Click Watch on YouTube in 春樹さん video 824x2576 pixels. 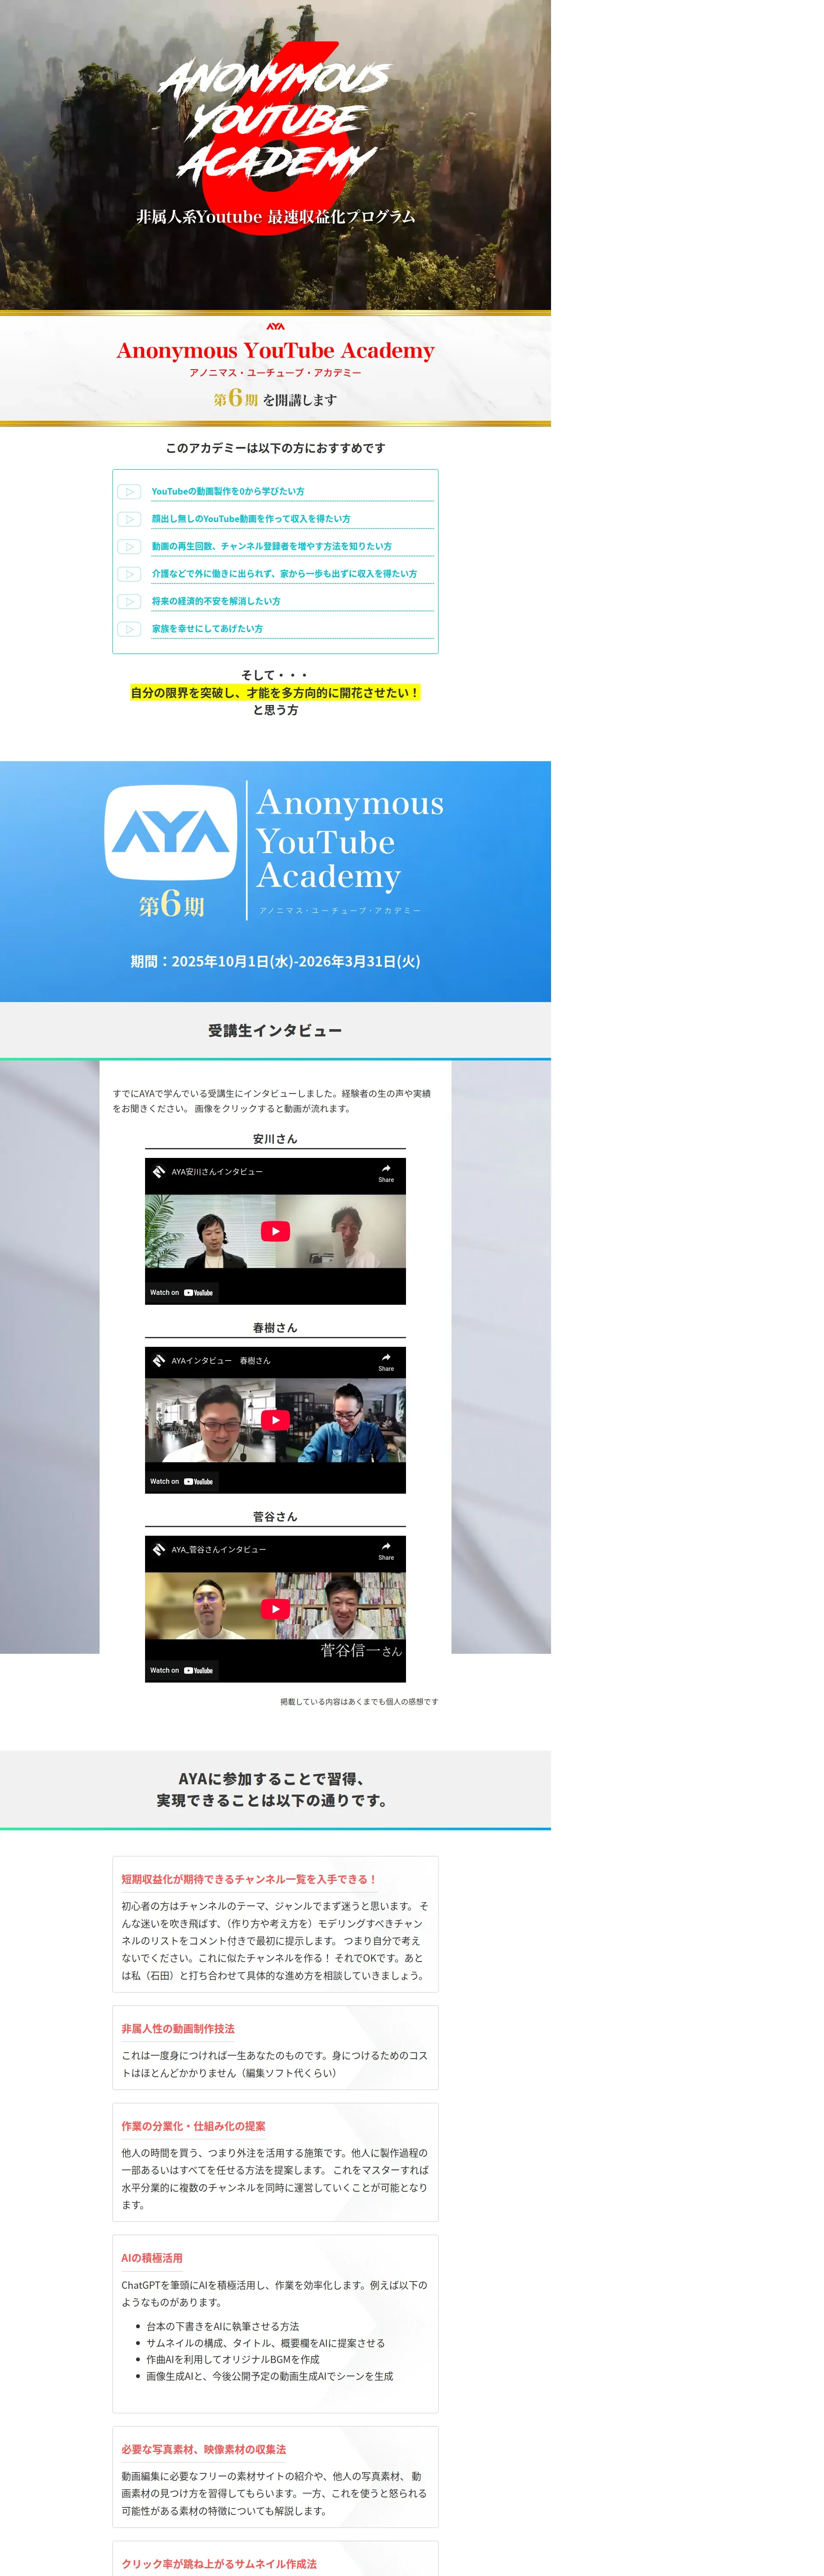pos(182,1481)
